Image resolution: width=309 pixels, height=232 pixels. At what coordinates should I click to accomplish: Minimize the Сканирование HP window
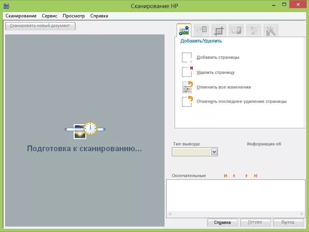(274, 5)
